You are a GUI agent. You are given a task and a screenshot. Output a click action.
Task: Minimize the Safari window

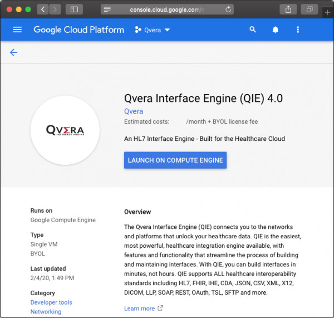[19, 9]
